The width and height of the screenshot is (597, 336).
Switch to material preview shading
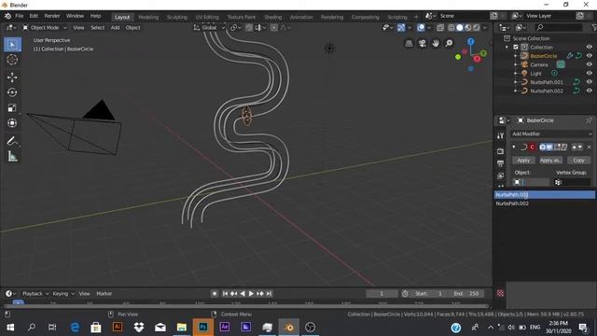click(x=468, y=28)
